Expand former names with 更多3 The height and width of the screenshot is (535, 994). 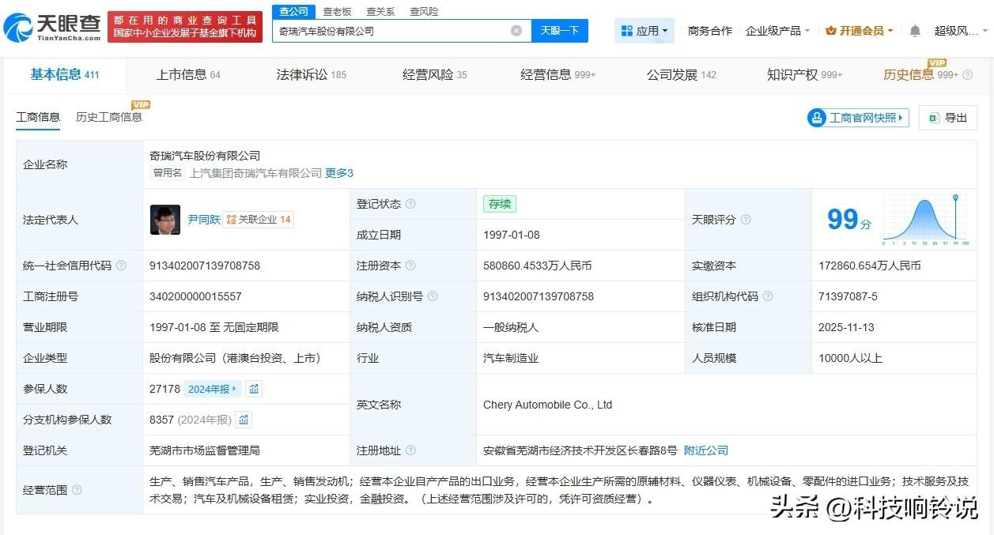[339, 173]
